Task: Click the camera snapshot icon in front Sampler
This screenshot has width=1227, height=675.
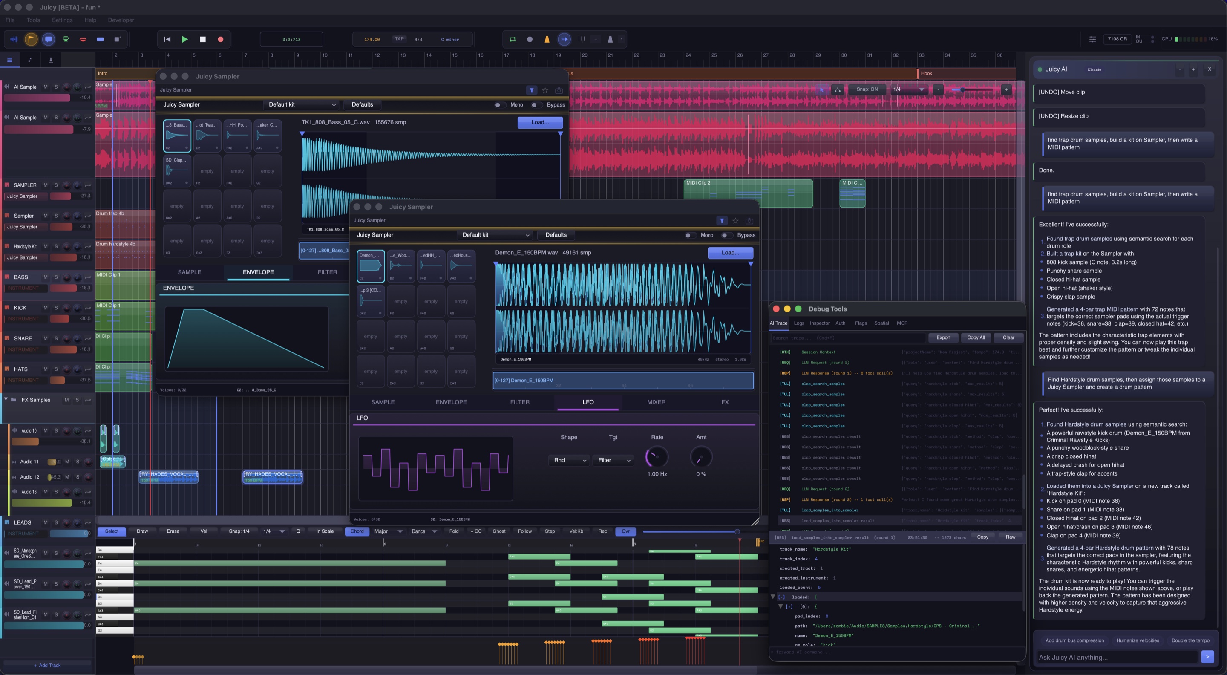Action: [749, 221]
